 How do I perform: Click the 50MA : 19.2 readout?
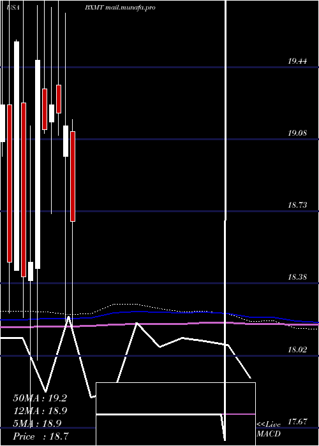tap(40, 398)
